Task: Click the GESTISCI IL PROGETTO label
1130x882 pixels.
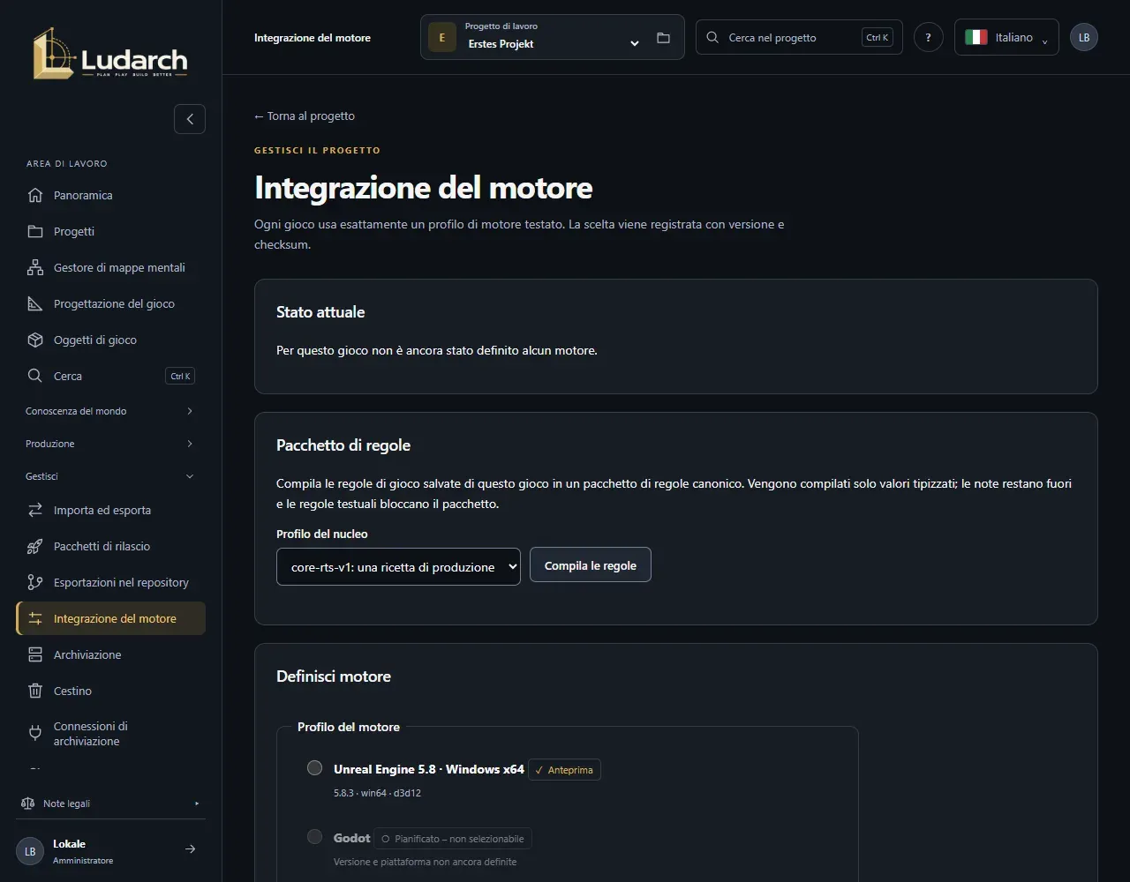Action: 317,151
